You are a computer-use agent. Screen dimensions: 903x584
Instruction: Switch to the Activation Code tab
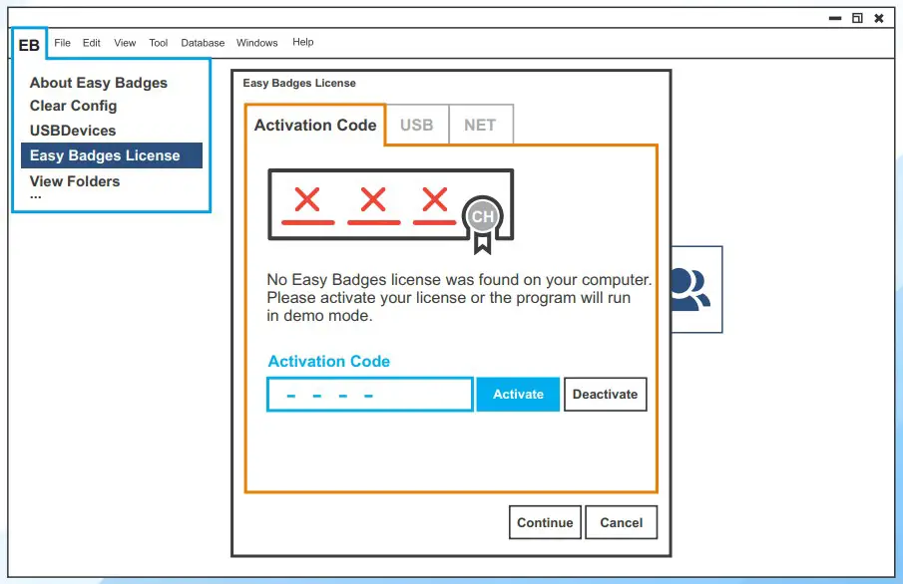[315, 125]
